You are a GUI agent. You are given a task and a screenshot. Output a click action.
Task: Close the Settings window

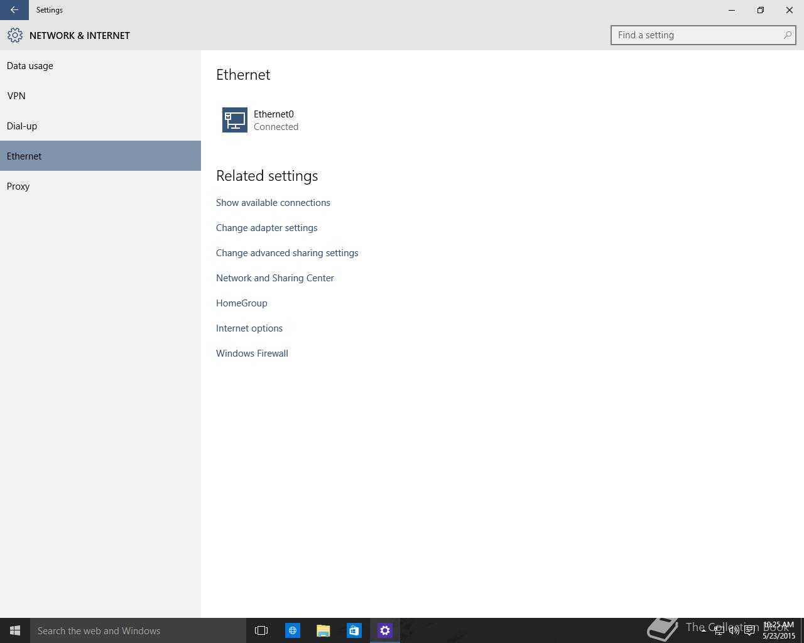(x=790, y=10)
